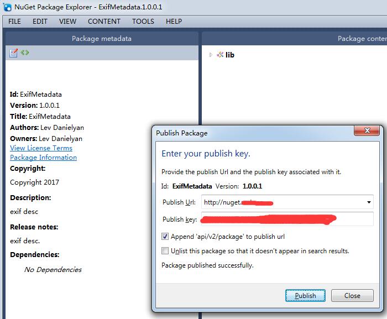
Task: Click the Id value ExifMetadata in metadata
Action: (41, 95)
